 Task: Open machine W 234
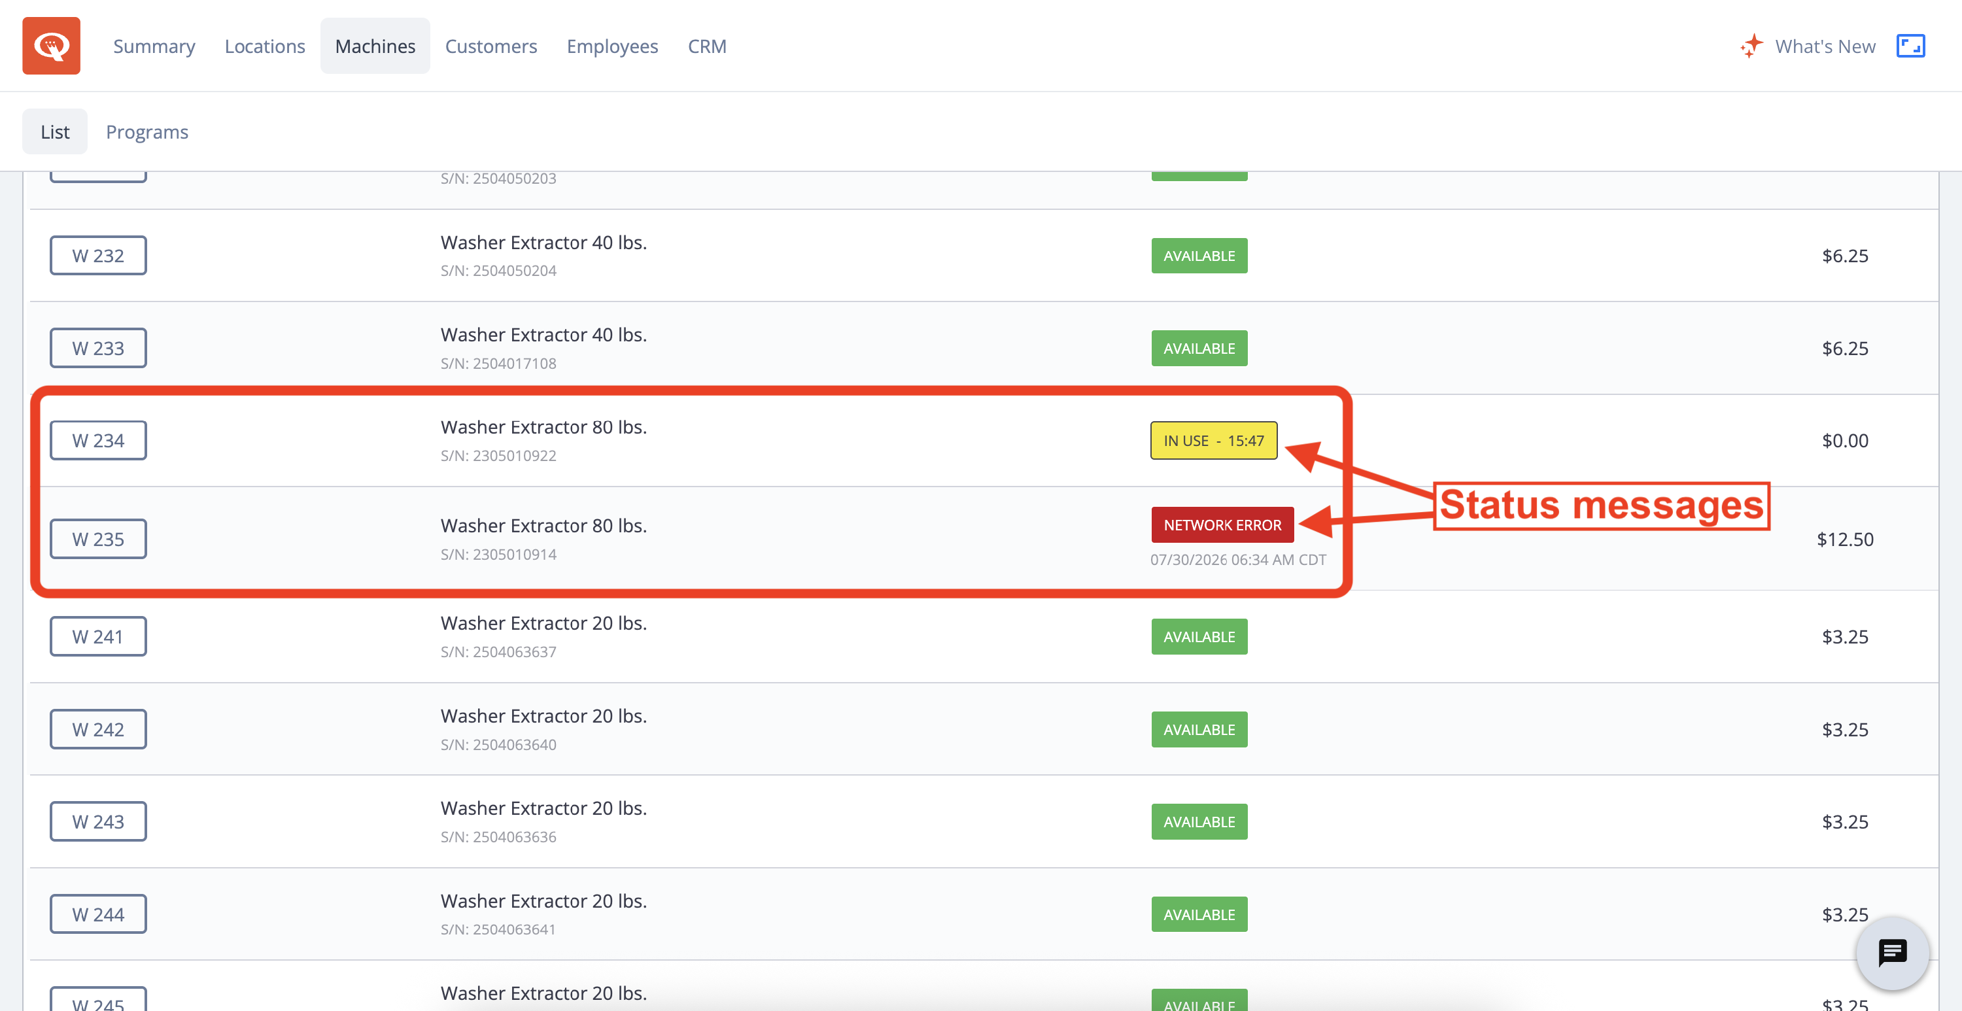98,440
